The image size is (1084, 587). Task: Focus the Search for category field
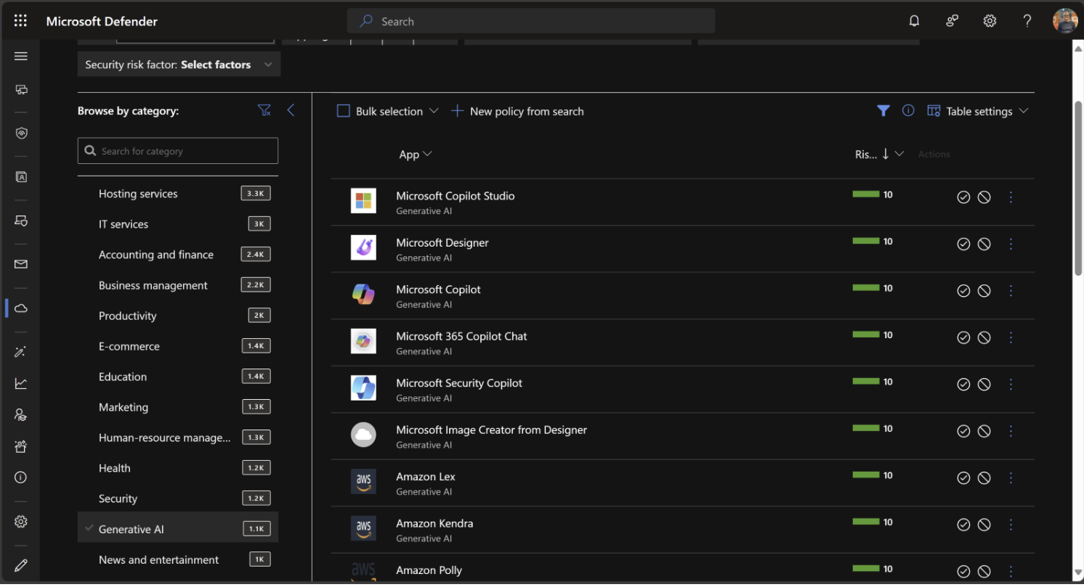coord(178,151)
